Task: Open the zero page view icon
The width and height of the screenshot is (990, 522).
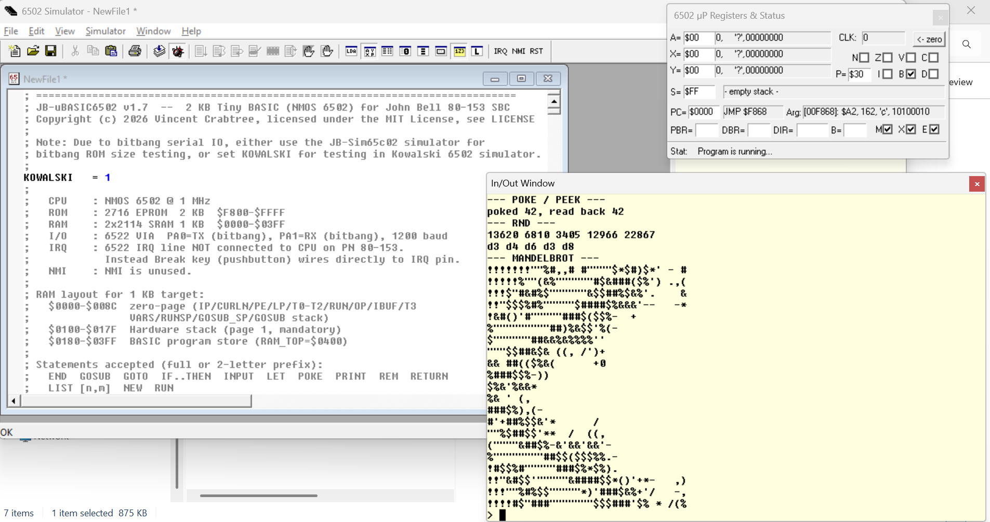Action: tap(405, 51)
